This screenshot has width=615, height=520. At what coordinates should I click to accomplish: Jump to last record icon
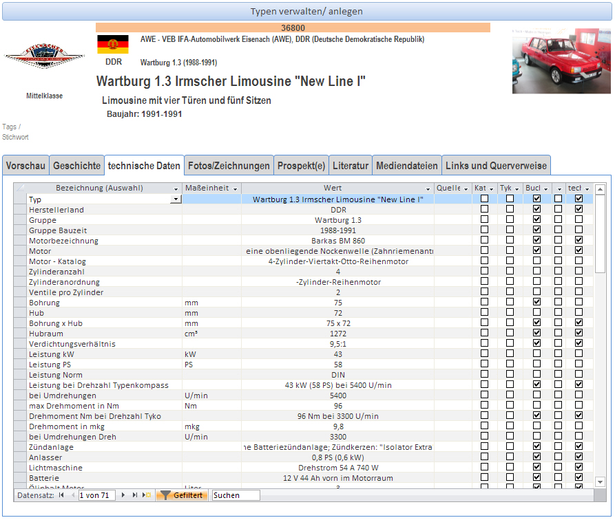point(135,495)
